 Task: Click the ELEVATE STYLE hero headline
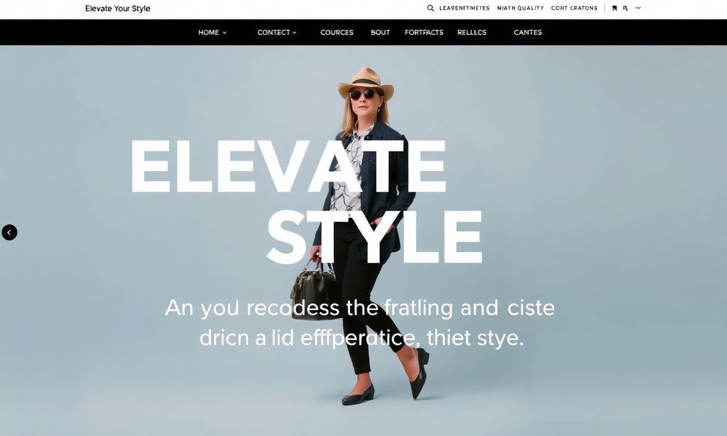[307, 202]
